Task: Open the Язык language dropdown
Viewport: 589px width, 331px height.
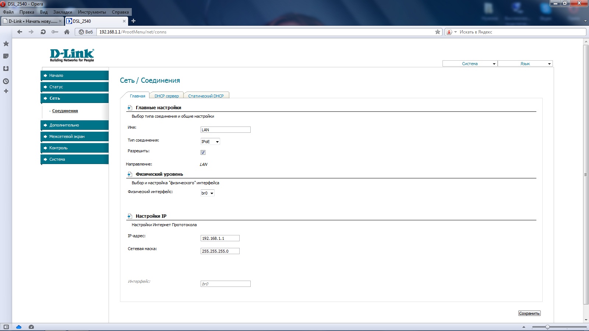Action: (x=525, y=64)
